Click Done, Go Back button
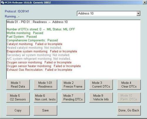This screenshot has height=119, width=147. click(x=129, y=110)
